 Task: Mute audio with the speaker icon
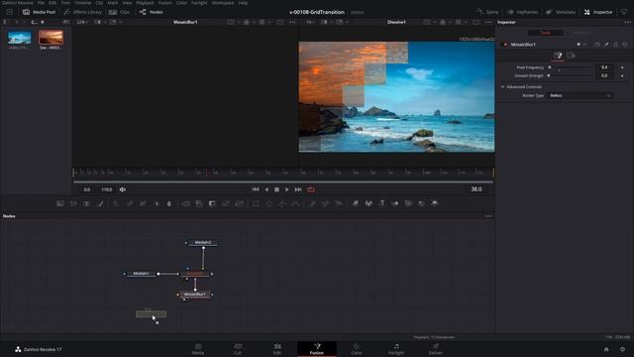pyautogui.click(x=123, y=189)
